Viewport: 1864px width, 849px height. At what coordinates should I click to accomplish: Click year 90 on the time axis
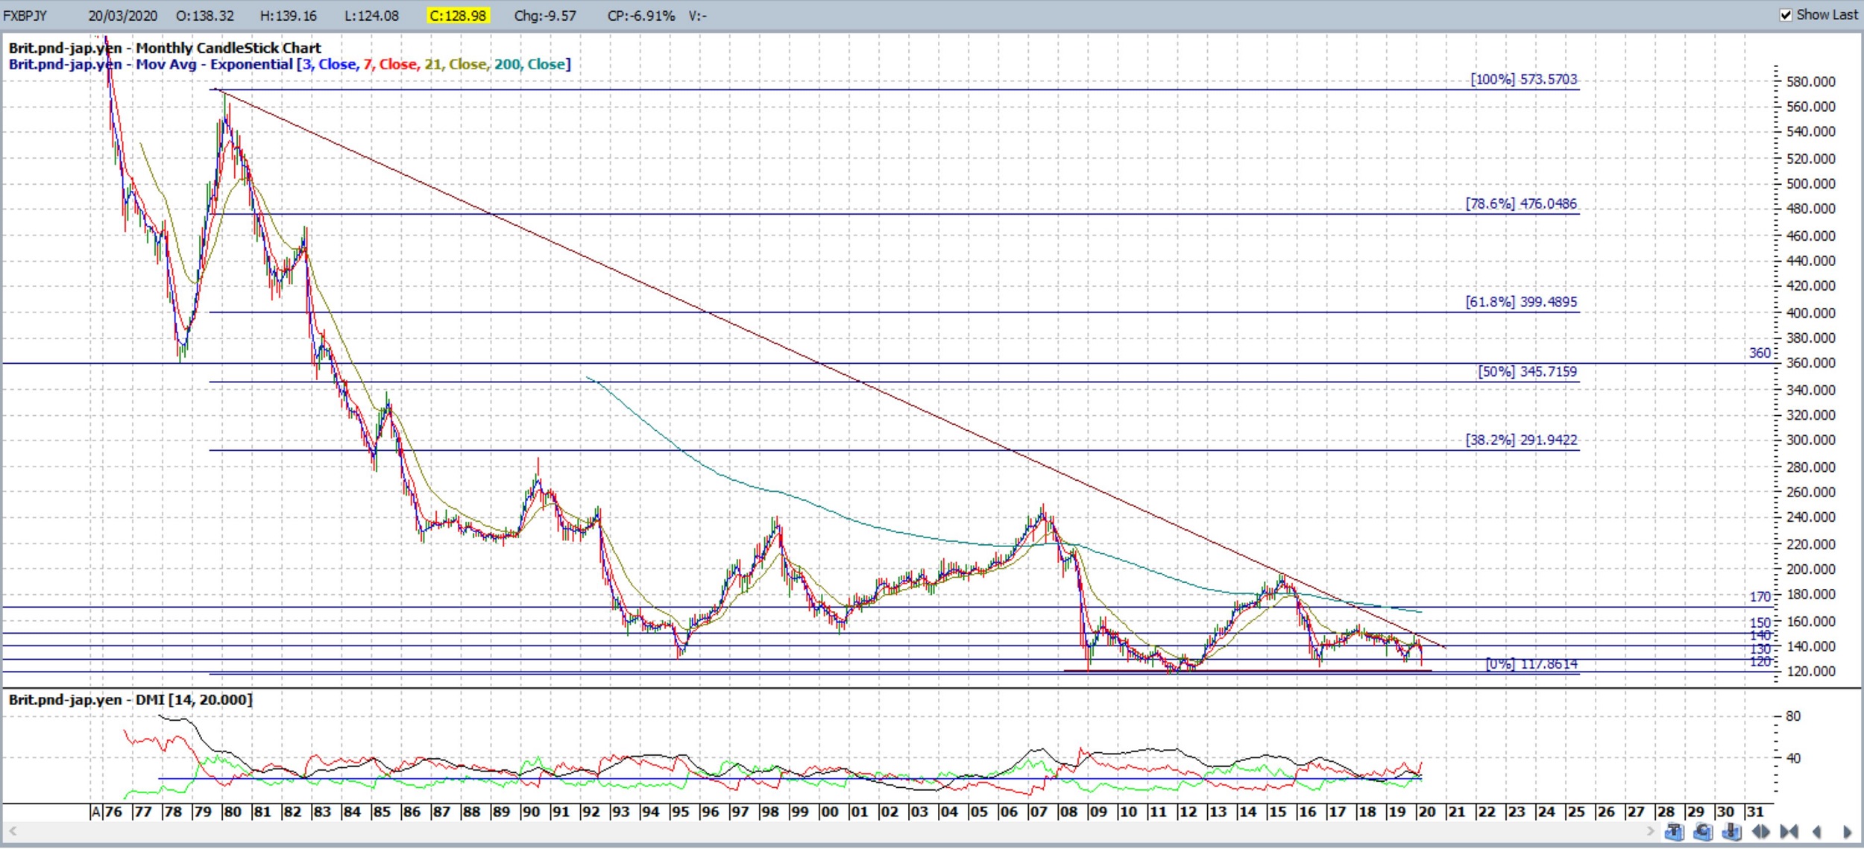tap(531, 812)
